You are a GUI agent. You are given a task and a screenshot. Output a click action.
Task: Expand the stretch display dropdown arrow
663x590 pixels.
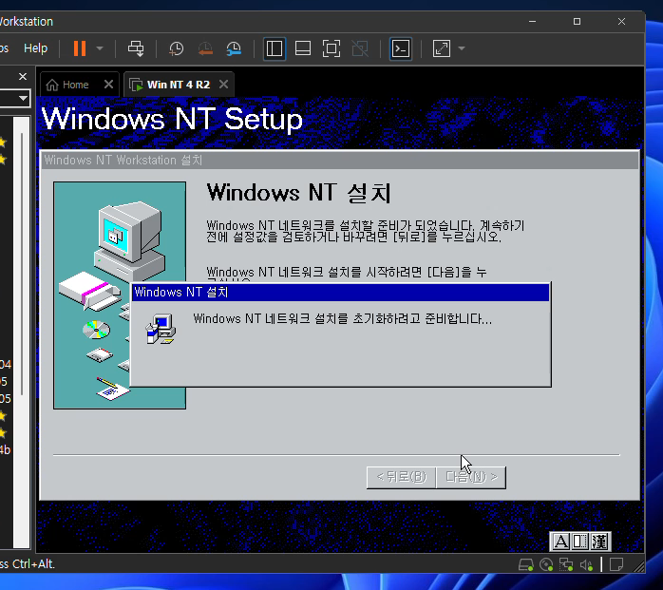click(462, 48)
